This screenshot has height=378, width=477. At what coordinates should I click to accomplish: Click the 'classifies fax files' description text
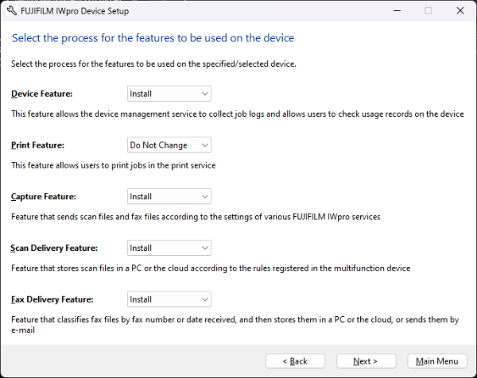(x=235, y=325)
